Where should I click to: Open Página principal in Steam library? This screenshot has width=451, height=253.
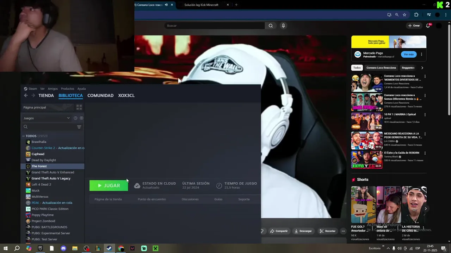(x=35, y=107)
